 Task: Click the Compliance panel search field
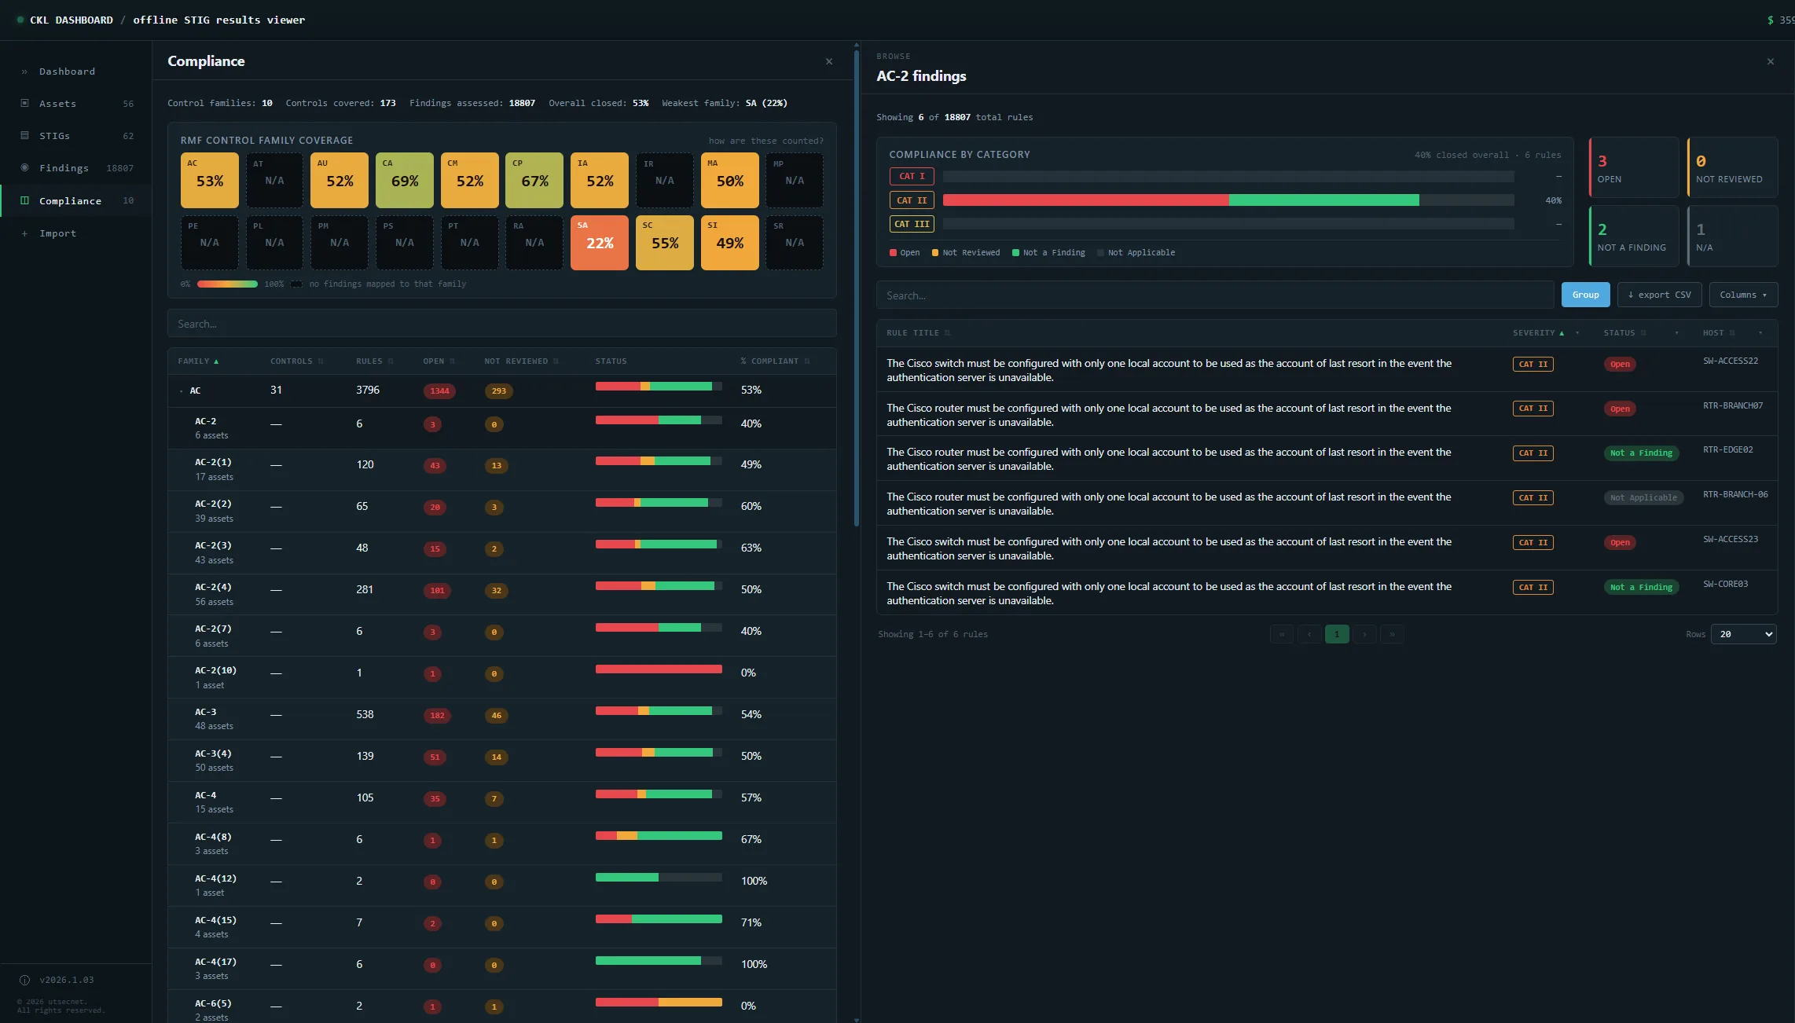coord(501,324)
